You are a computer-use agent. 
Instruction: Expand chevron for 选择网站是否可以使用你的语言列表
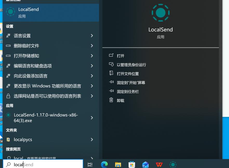point(92,96)
